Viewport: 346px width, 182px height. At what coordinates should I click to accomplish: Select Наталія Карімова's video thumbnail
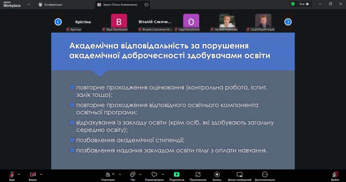click(227, 21)
